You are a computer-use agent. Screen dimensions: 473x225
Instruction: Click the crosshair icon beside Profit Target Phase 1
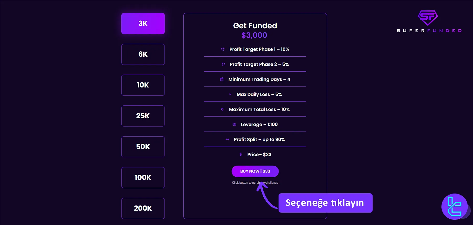pyautogui.click(x=223, y=49)
